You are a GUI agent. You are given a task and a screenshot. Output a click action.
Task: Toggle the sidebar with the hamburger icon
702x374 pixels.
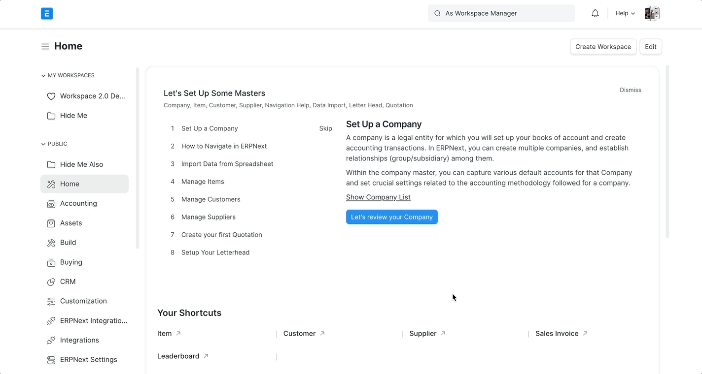tap(45, 45)
